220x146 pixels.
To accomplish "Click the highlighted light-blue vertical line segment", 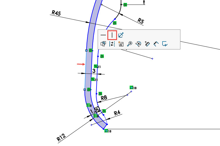I will [85, 70].
